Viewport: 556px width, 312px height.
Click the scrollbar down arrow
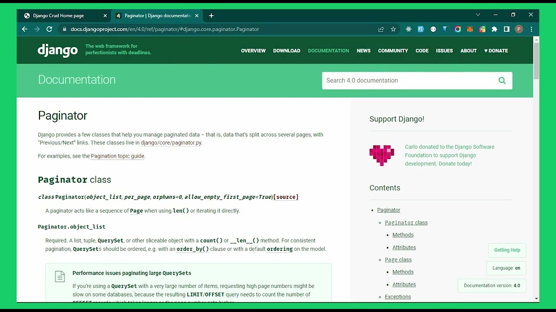(x=536, y=299)
